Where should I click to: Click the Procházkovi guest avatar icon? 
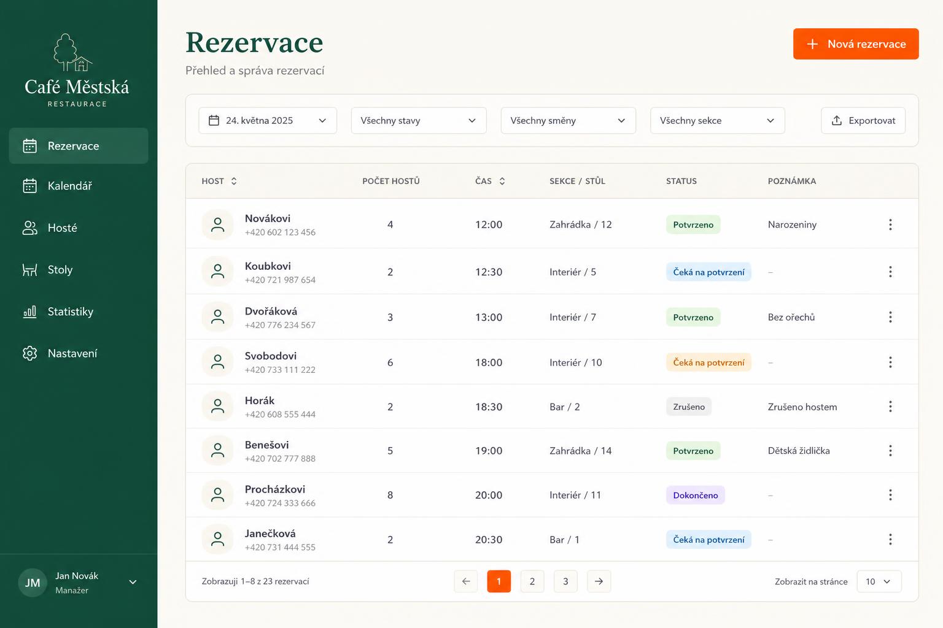click(x=217, y=496)
